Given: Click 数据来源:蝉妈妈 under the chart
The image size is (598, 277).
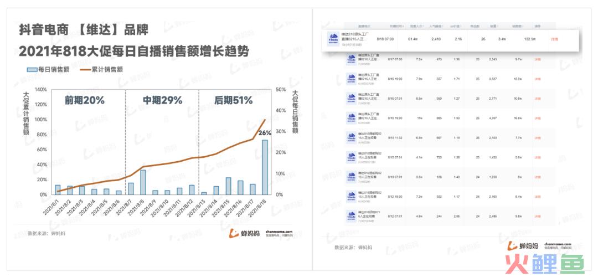Looking at the screenshot, I should click(46, 233).
